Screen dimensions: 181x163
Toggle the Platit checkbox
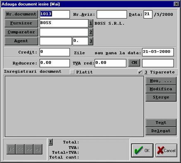72,72
